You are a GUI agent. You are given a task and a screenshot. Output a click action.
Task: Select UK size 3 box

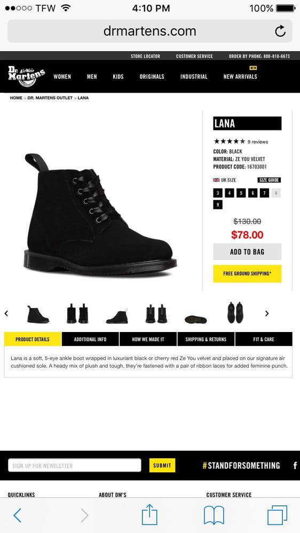tap(218, 193)
